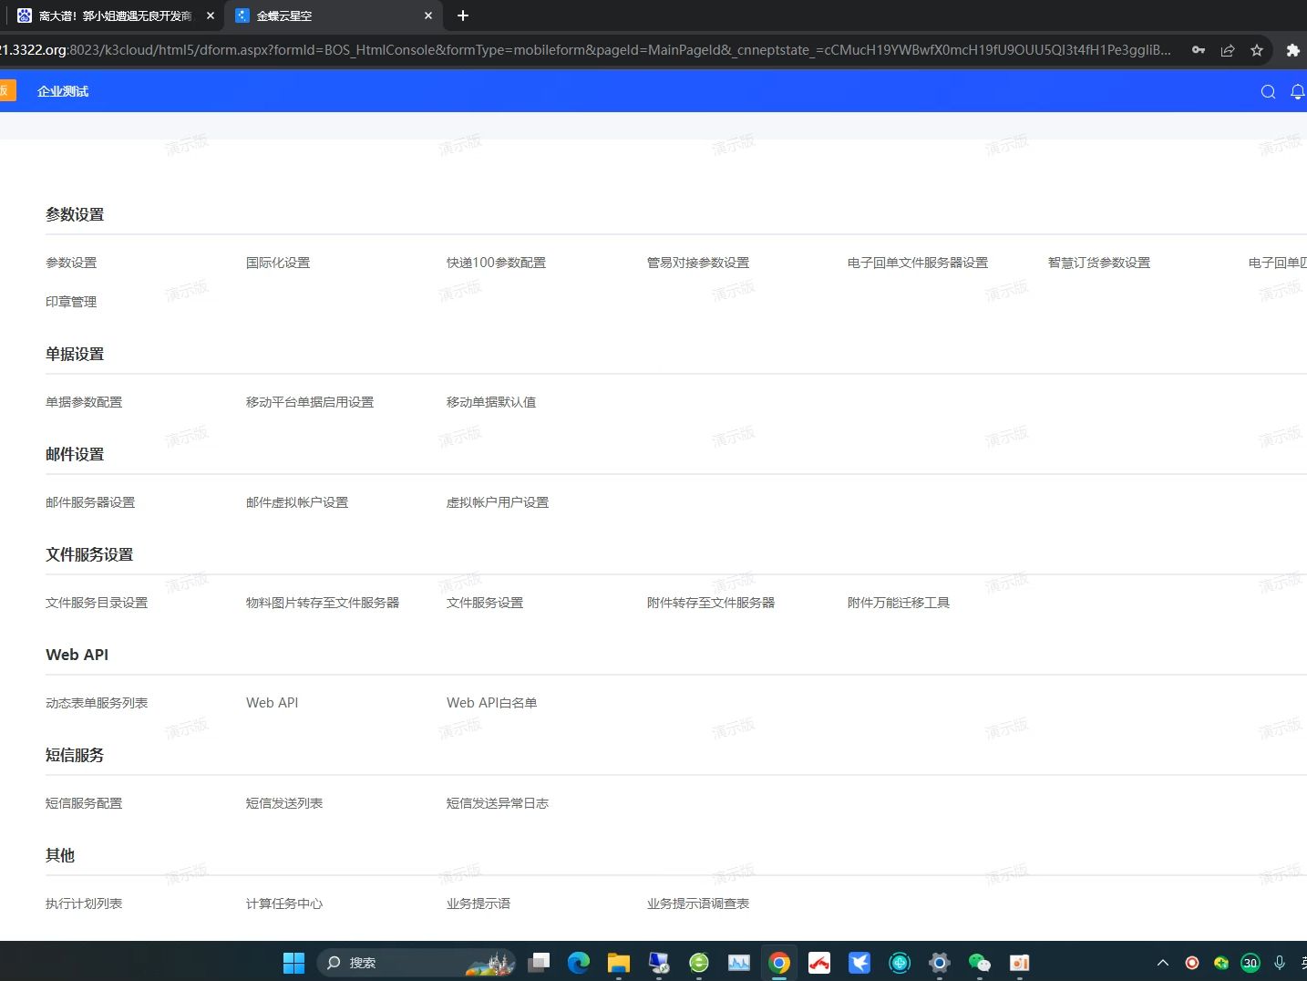
Task: Open Web API白名单
Action: tap(492, 703)
